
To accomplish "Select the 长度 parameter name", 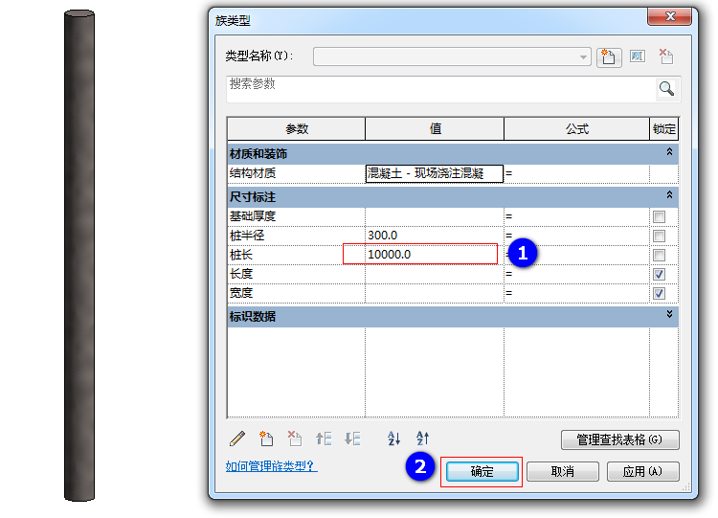I will pyautogui.click(x=241, y=274).
